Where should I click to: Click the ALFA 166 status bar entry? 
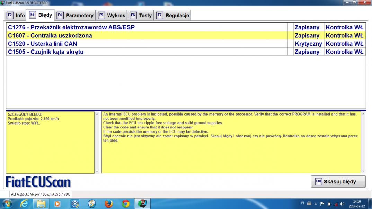[x=40, y=194]
